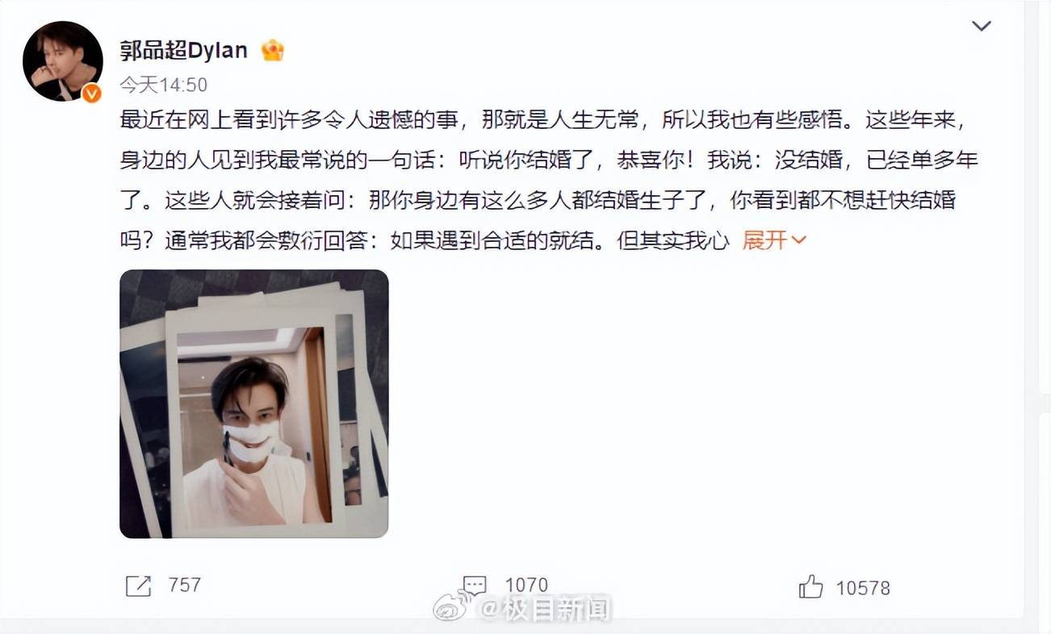Click the small chevron after 展开

tap(798, 240)
